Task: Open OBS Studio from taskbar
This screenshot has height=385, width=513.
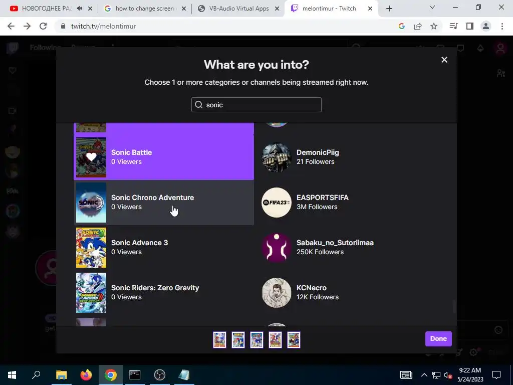Action: [160, 375]
